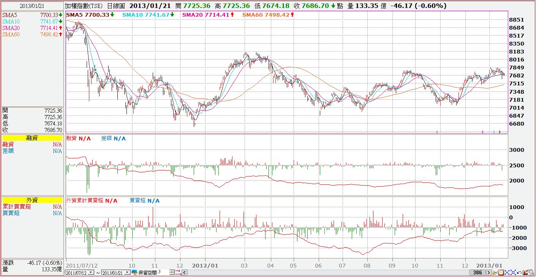Click the SMA5 7700.33 label in chart legend
The image size is (536, 277).
pos(90,14)
